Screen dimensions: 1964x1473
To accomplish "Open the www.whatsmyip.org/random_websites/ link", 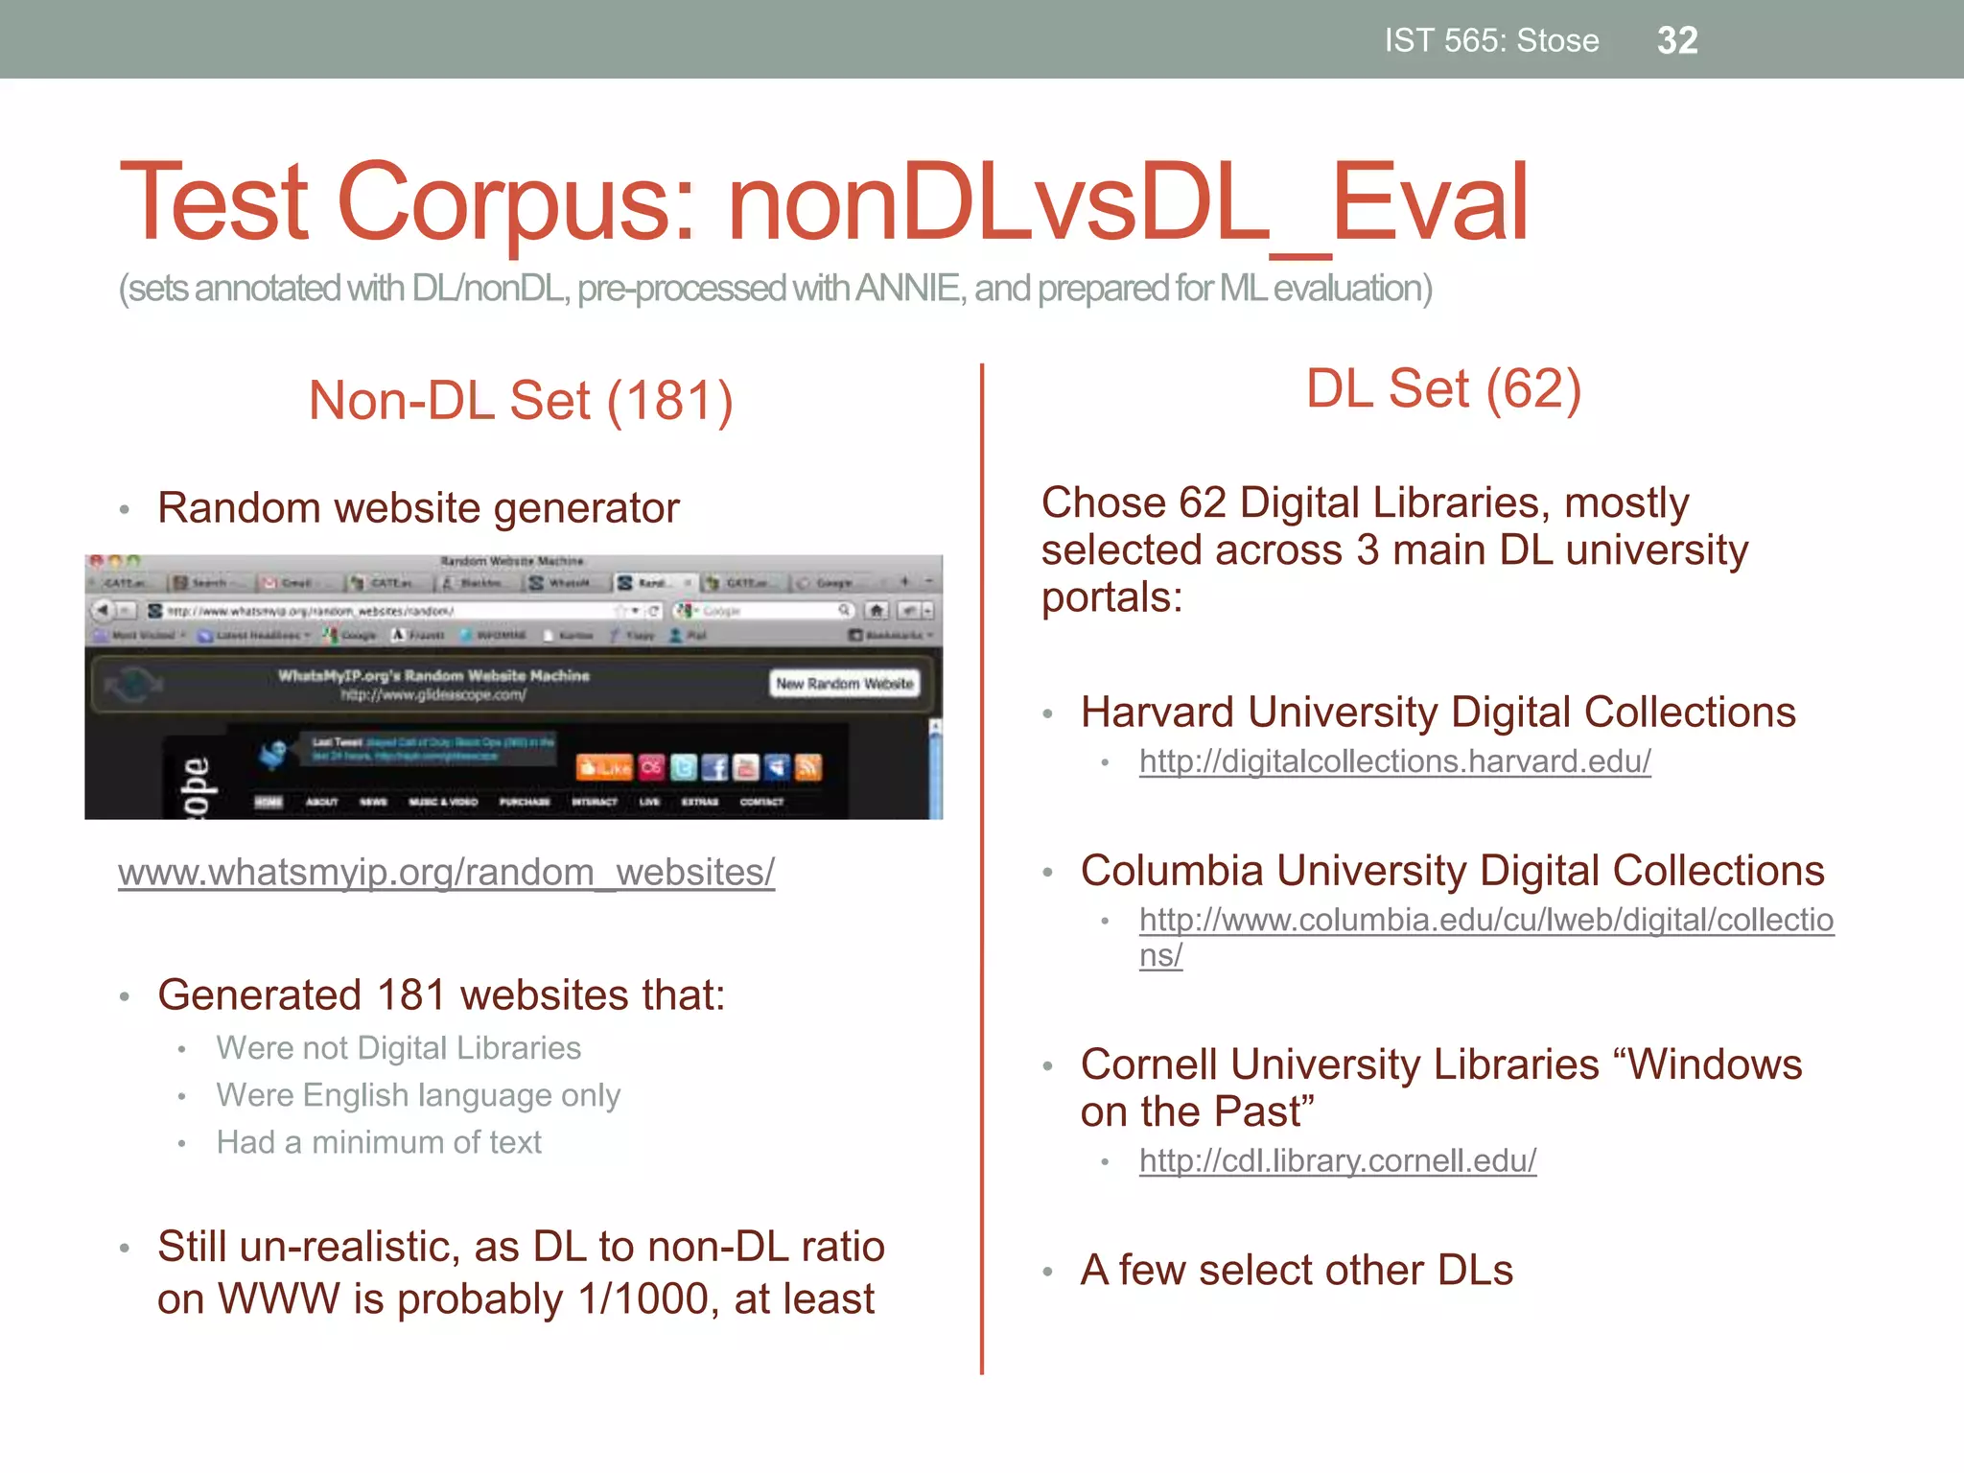I will pos(446,873).
